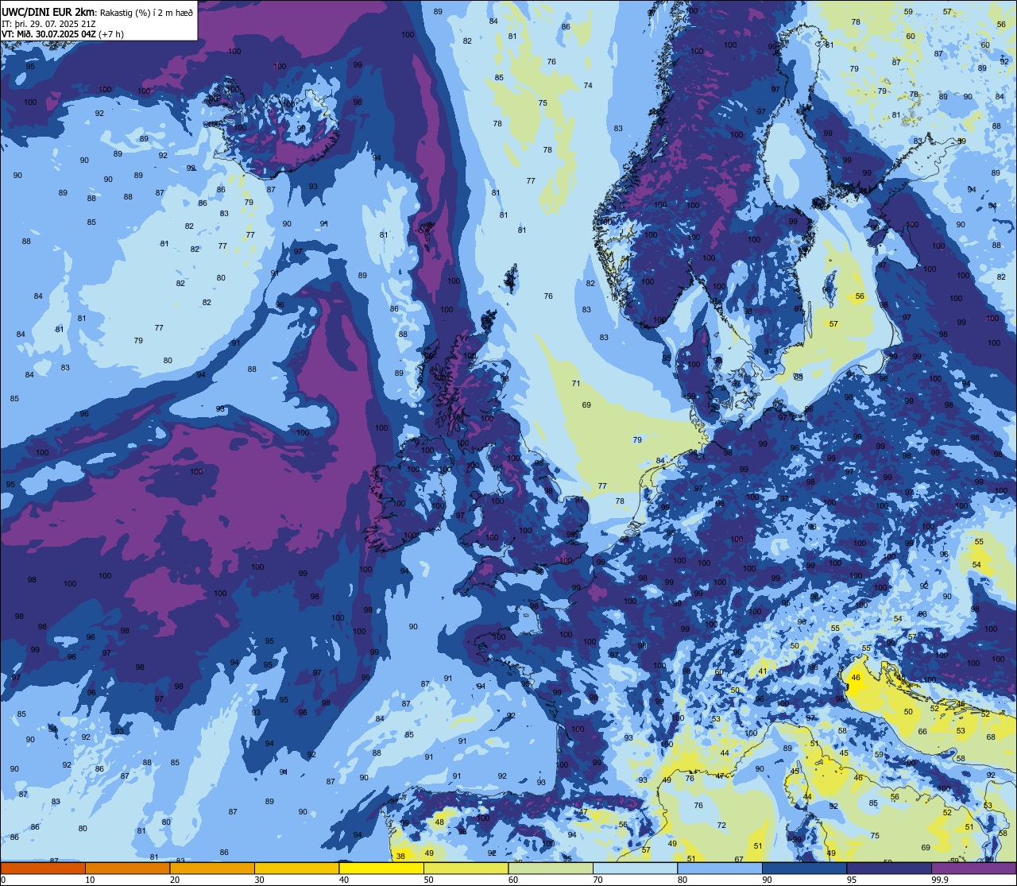Click the humidity value 38 over Spain
The width and height of the screenshot is (1017, 886).
coord(400,857)
